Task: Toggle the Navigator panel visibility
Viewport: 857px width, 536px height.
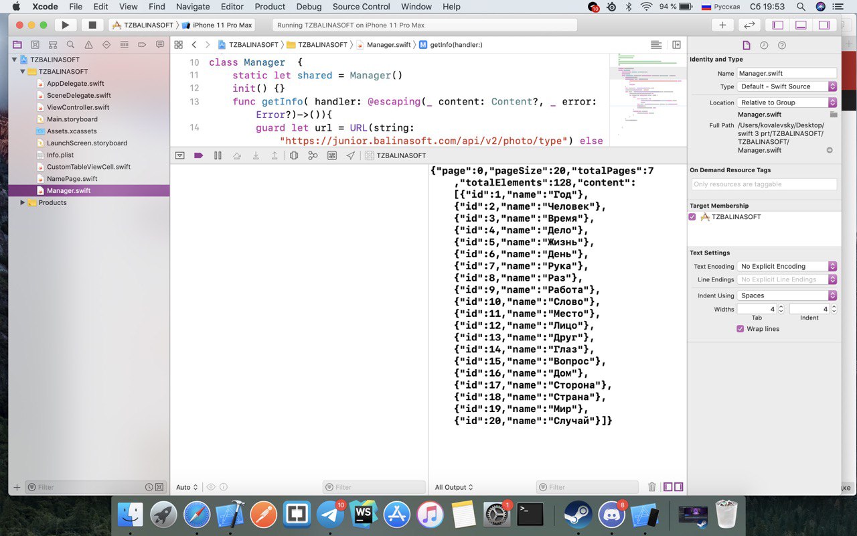Action: coord(777,25)
